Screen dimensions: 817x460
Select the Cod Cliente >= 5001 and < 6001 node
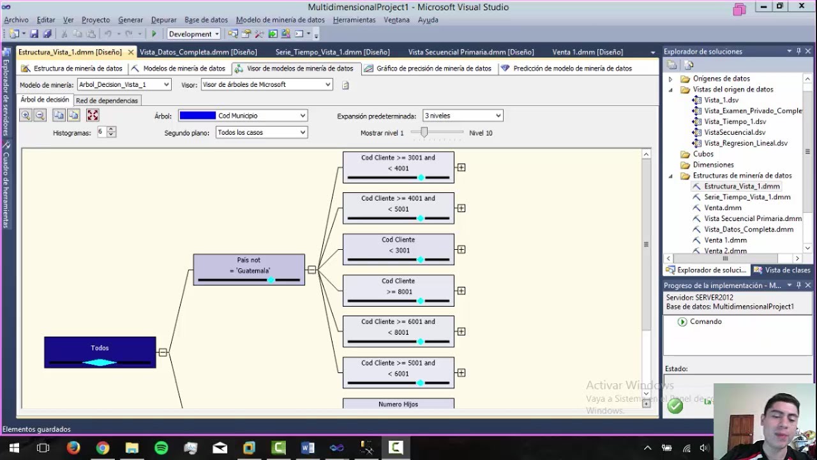point(398,372)
